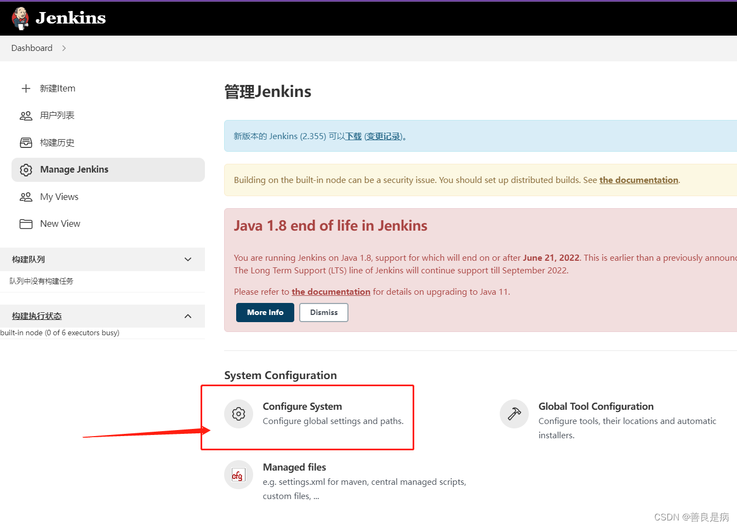Dismiss the Java 1.8 warning
The height and width of the screenshot is (527, 737).
click(324, 312)
